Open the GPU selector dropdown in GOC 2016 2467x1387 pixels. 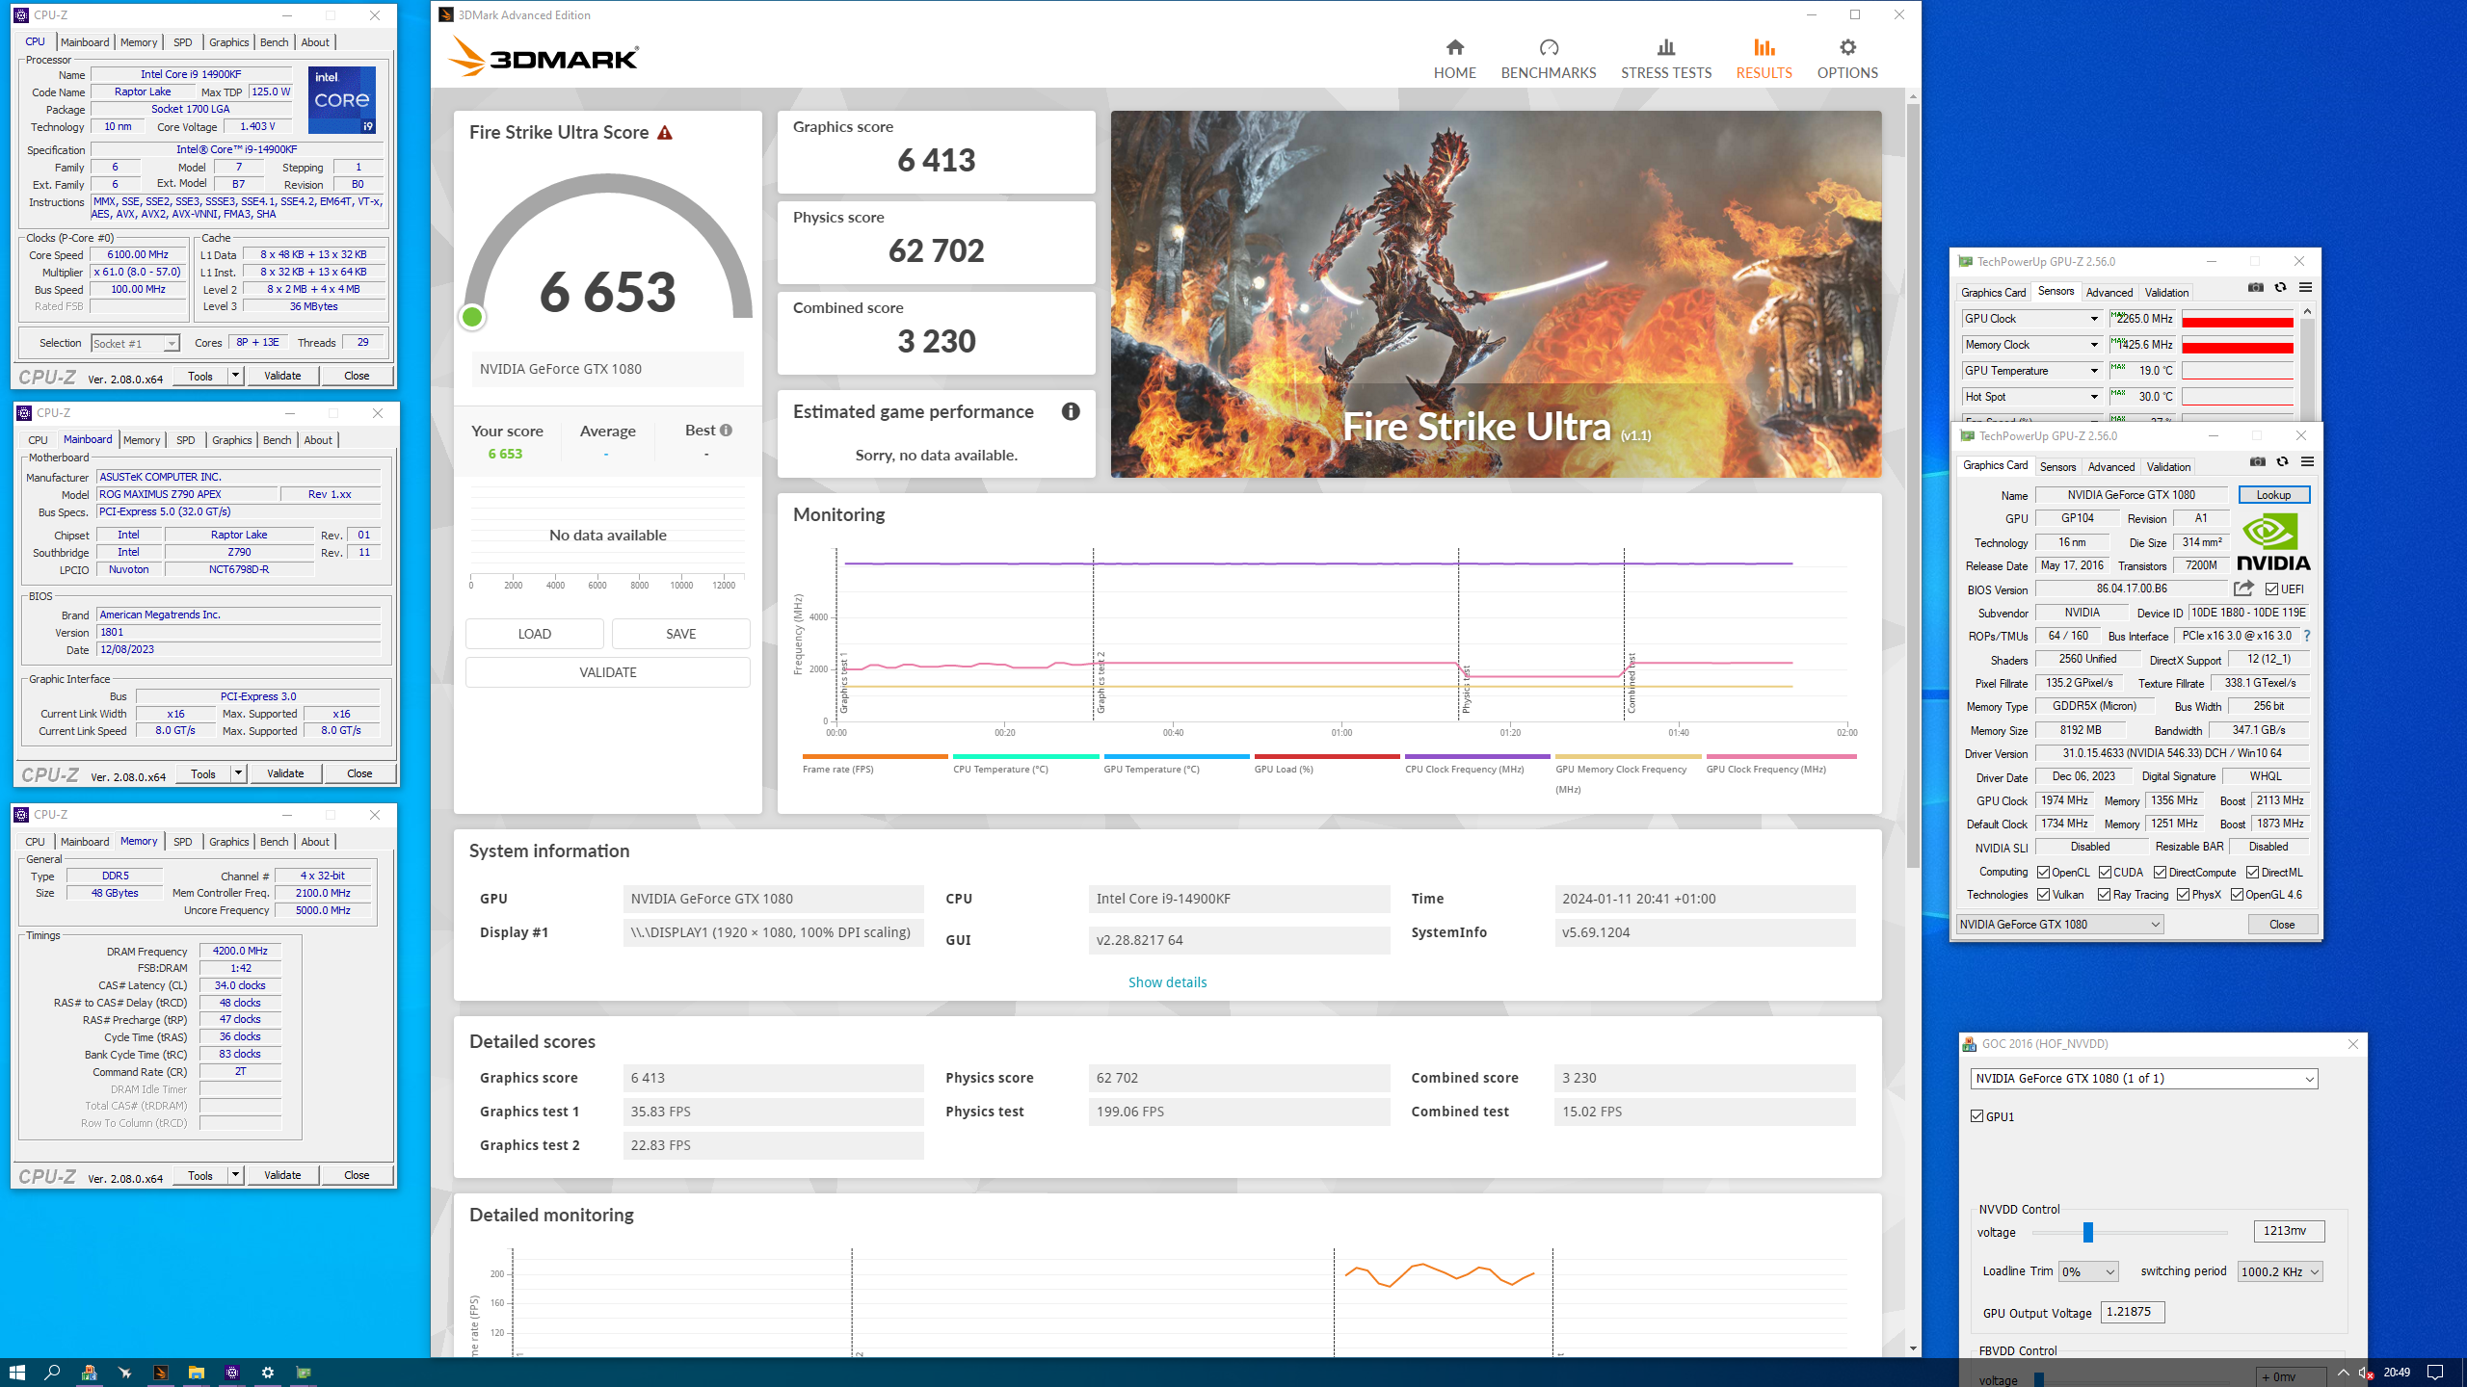coord(2144,1079)
